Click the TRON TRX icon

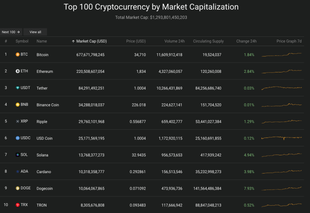pos(17,205)
